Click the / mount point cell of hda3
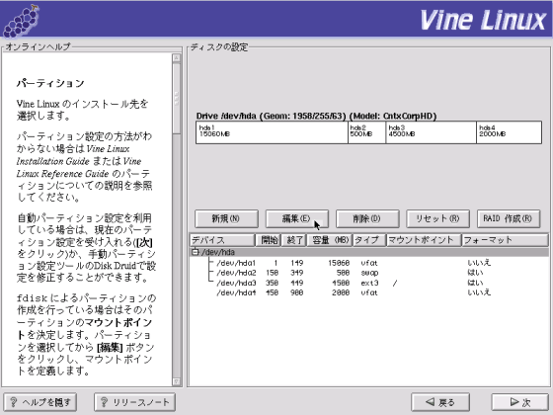This screenshot has width=553, height=415. 395,283
